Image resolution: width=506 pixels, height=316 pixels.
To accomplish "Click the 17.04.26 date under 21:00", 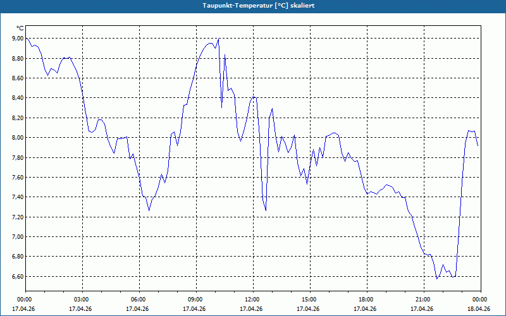I will pos(422,308).
